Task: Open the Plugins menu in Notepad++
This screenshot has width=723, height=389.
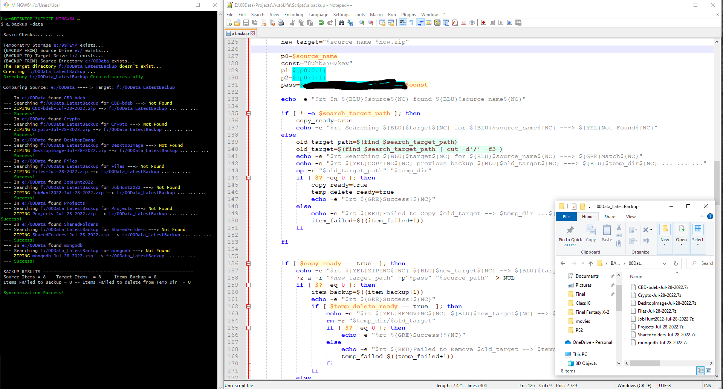Action: [x=408, y=15]
